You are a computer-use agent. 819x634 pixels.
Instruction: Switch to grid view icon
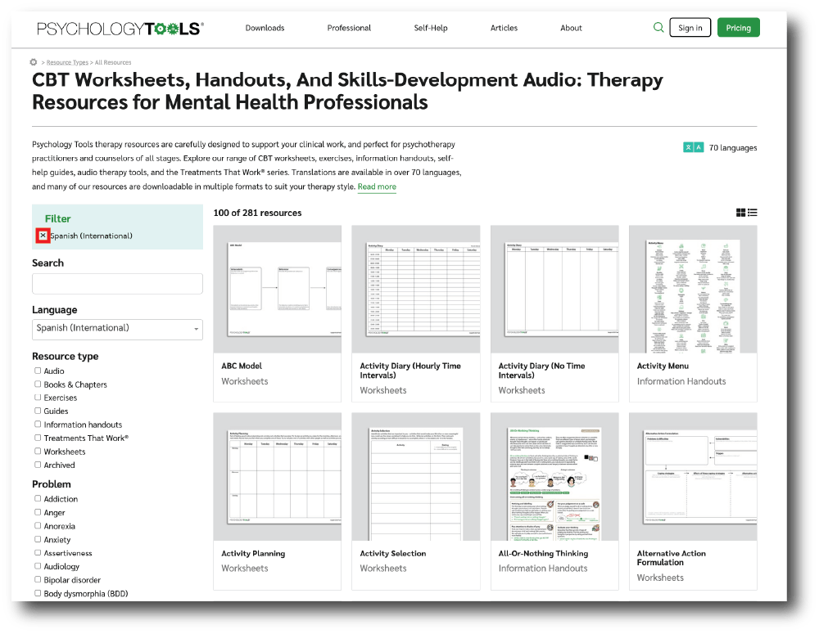point(740,213)
